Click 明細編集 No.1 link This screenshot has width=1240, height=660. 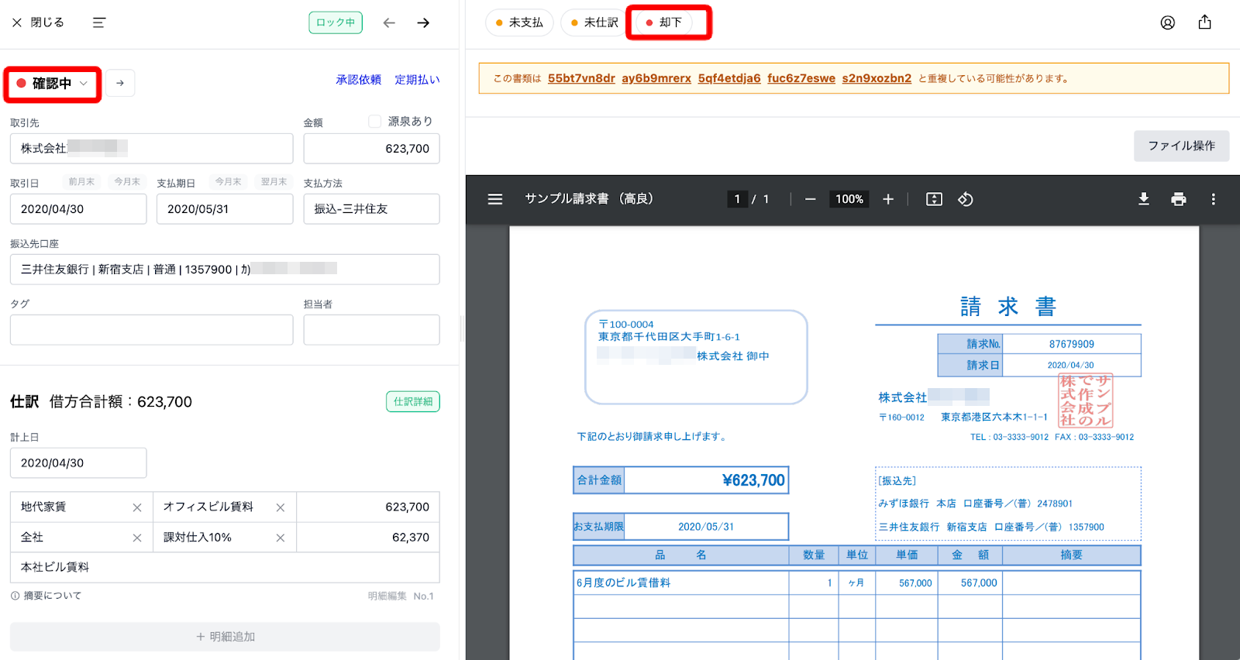(401, 596)
